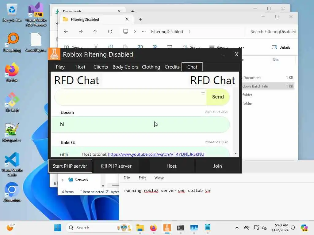Image resolution: width=314 pixels, height=235 pixels.
Task: Click Kill PHP server button
Action: point(116,166)
